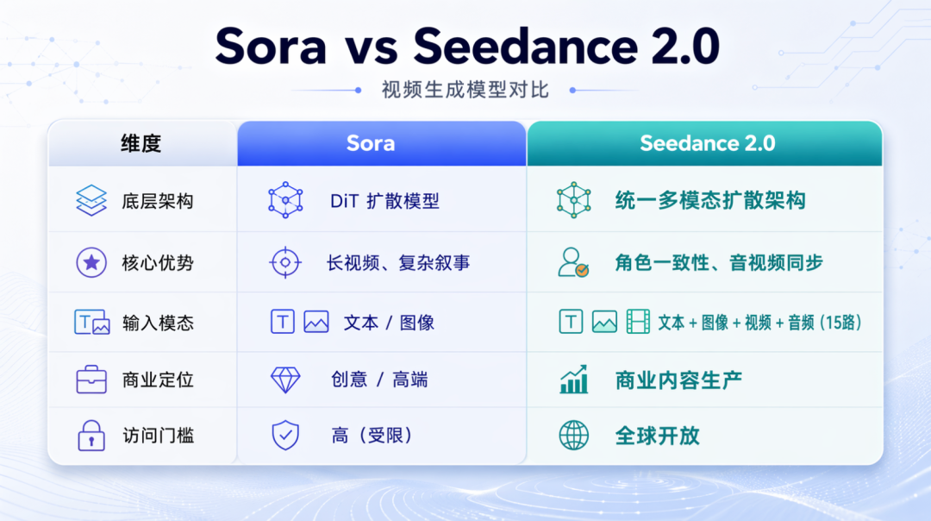Click the 长视频、复杂叙事 text

tap(398, 262)
